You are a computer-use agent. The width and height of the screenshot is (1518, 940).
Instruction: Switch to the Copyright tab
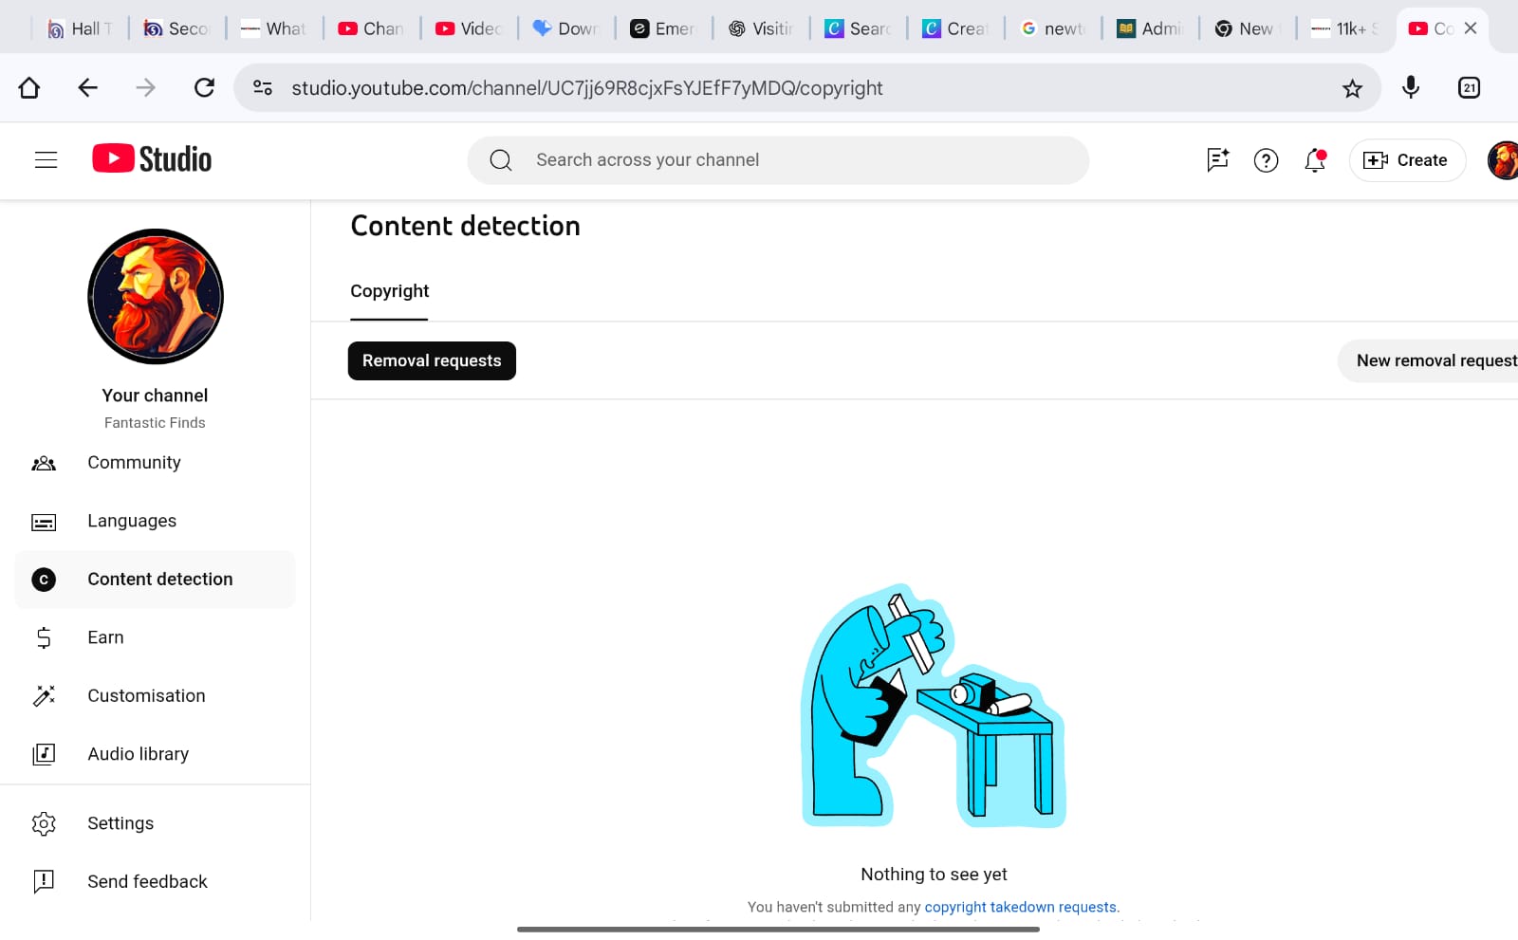pyautogui.click(x=389, y=291)
